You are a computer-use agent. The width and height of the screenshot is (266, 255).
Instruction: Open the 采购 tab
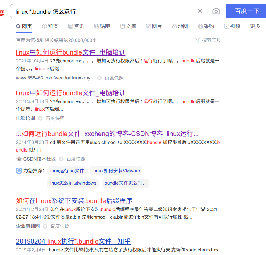[206, 26]
